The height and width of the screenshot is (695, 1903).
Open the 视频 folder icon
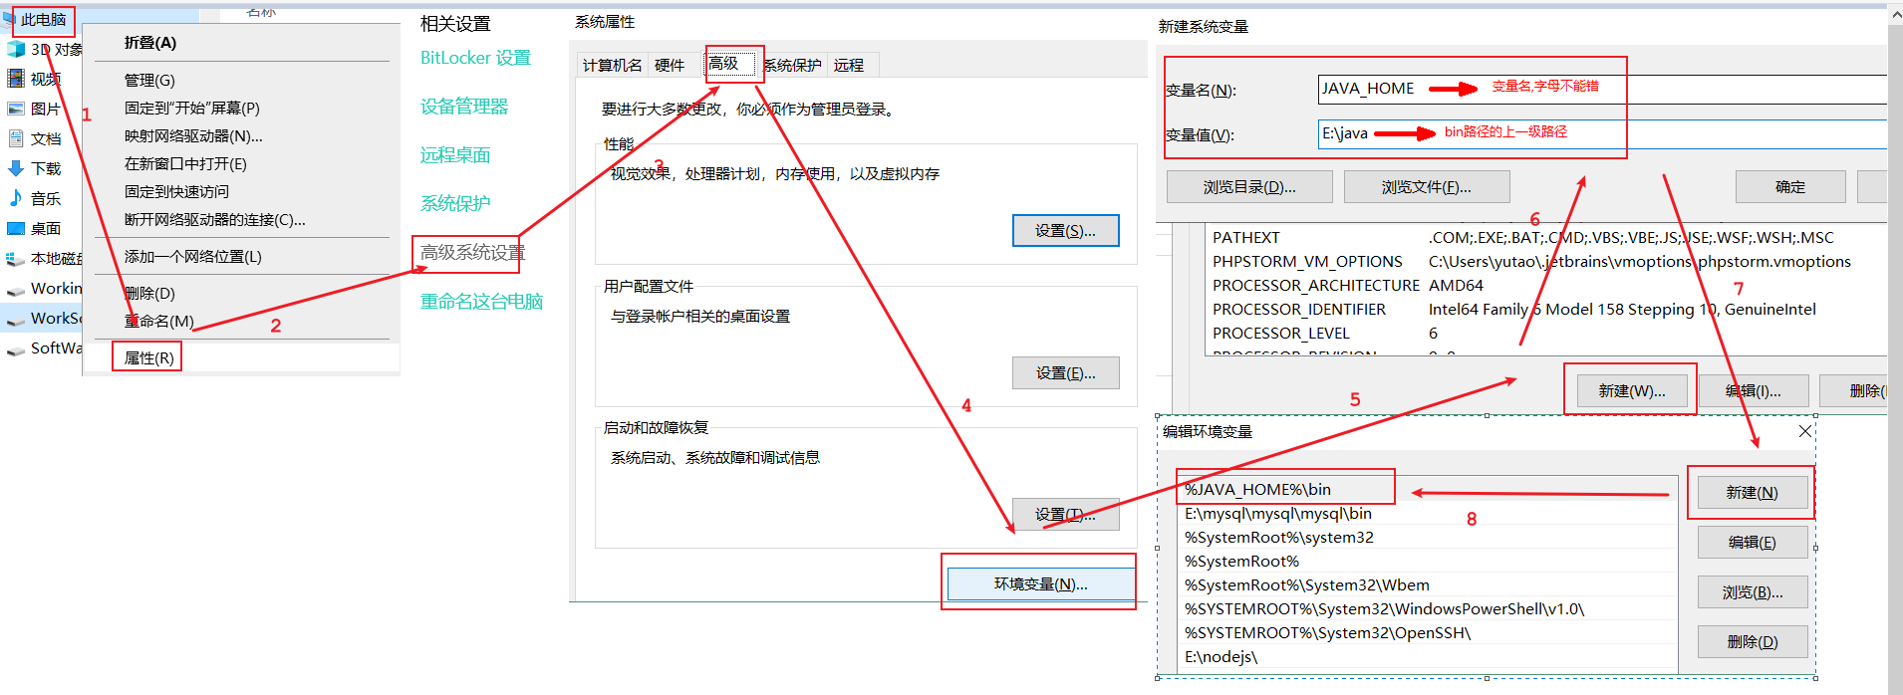point(16,79)
